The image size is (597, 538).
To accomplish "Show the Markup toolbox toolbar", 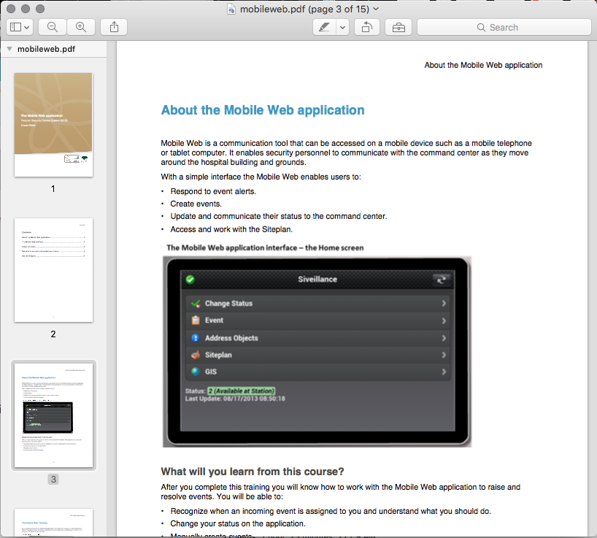I will [x=398, y=27].
